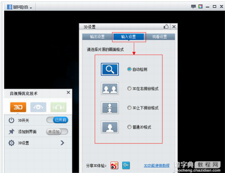The width and height of the screenshot is (225, 173).
Task: Open the 3D功能使用教程 link
Action: click(156, 166)
